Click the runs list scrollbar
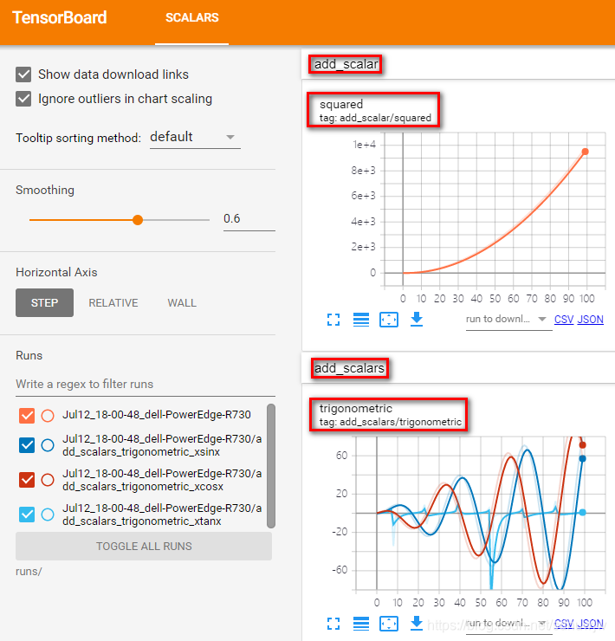The height and width of the screenshot is (641, 615). [271, 466]
